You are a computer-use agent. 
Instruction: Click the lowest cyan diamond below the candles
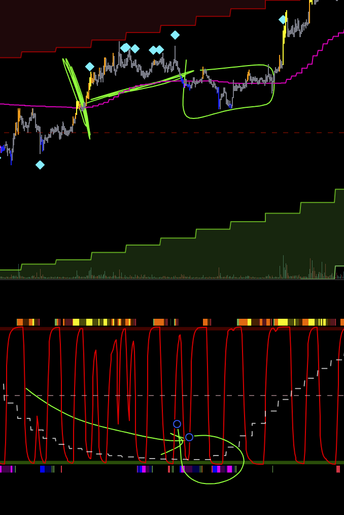coord(40,165)
